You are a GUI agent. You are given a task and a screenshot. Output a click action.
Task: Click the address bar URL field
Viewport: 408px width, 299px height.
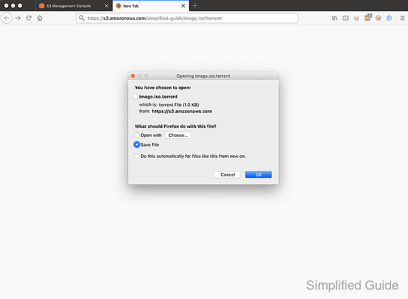pos(187,18)
